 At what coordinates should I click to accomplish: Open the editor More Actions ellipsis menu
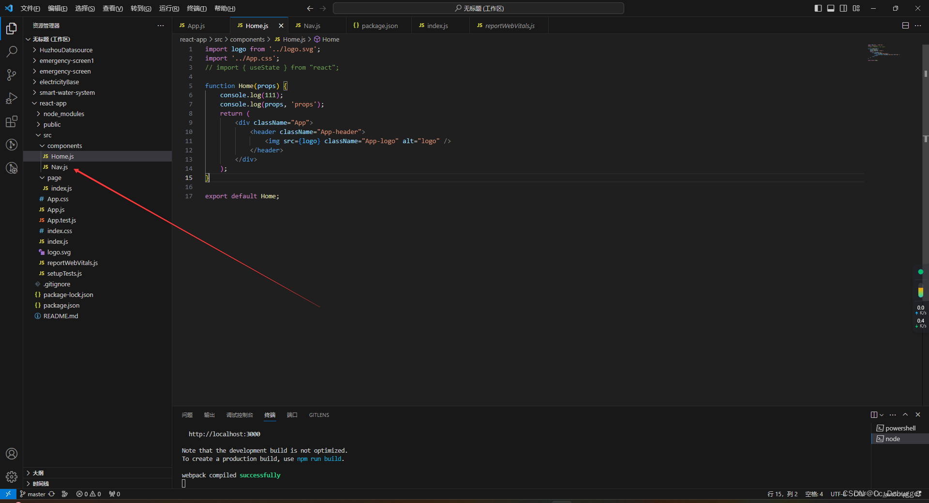pos(918,26)
